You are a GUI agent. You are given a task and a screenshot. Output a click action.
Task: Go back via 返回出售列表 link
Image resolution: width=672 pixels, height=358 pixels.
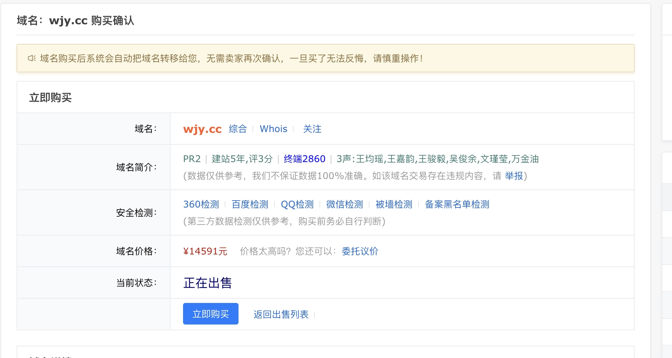[281, 315]
